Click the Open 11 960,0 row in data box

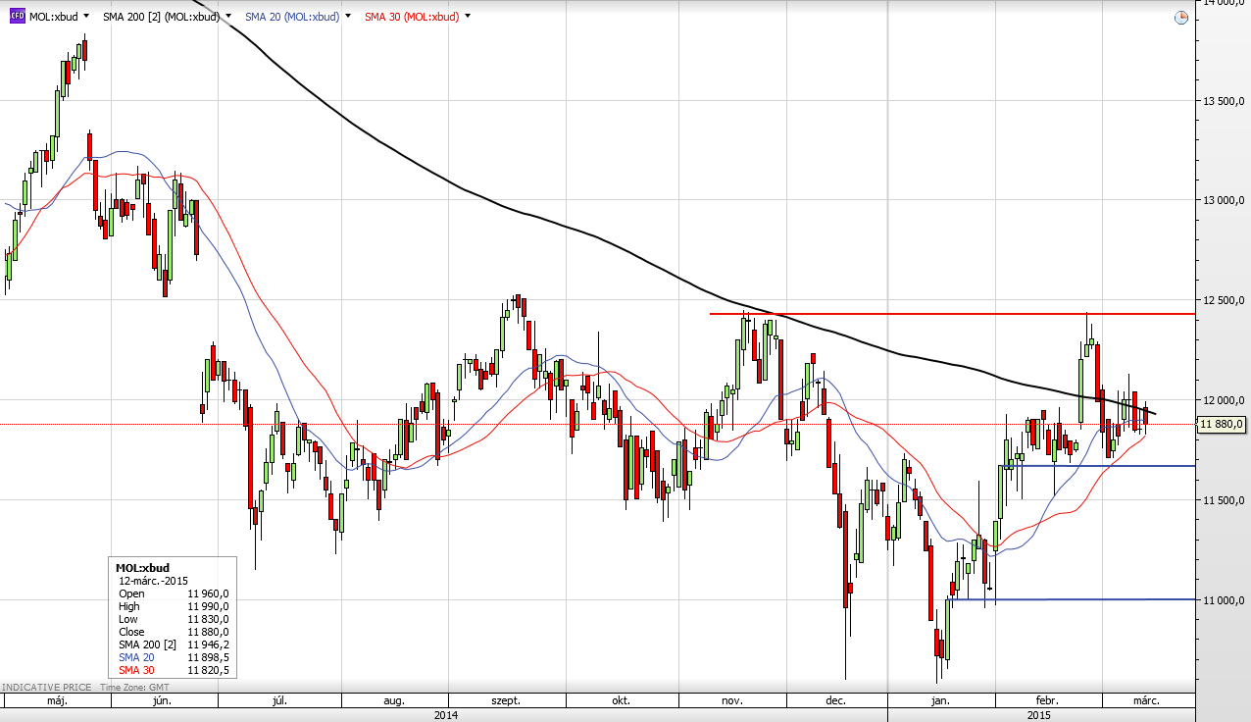tap(174, 593)
